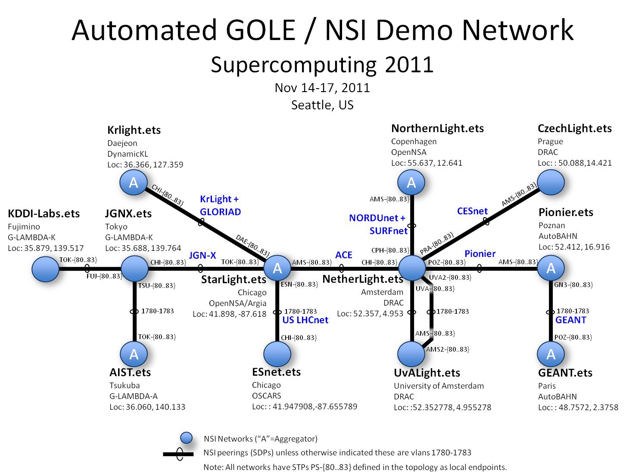626x476 pixels.
Task: Click the JGN-X link label
Action: 202,255
